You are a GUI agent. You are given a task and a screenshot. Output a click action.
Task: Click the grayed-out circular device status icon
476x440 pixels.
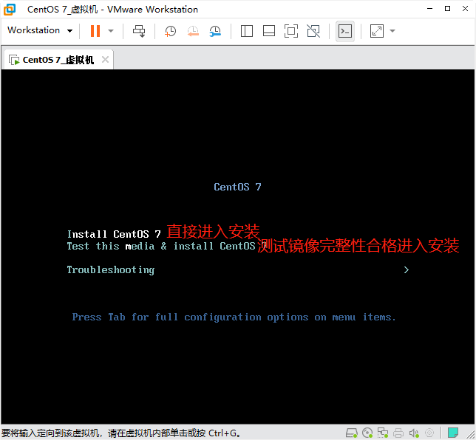click(x=429, y=433)
